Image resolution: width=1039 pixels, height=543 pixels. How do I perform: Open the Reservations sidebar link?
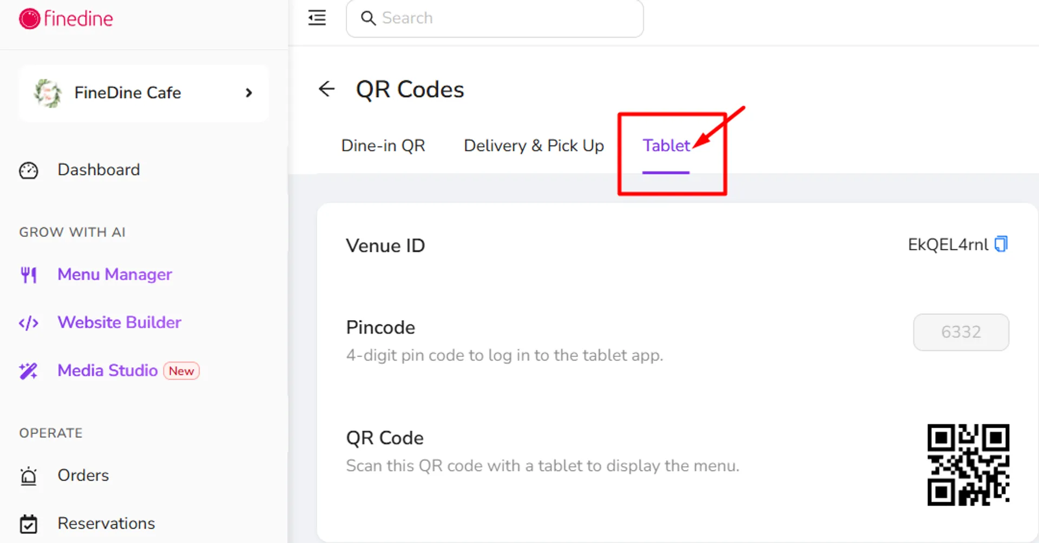(x=106, y=524)
